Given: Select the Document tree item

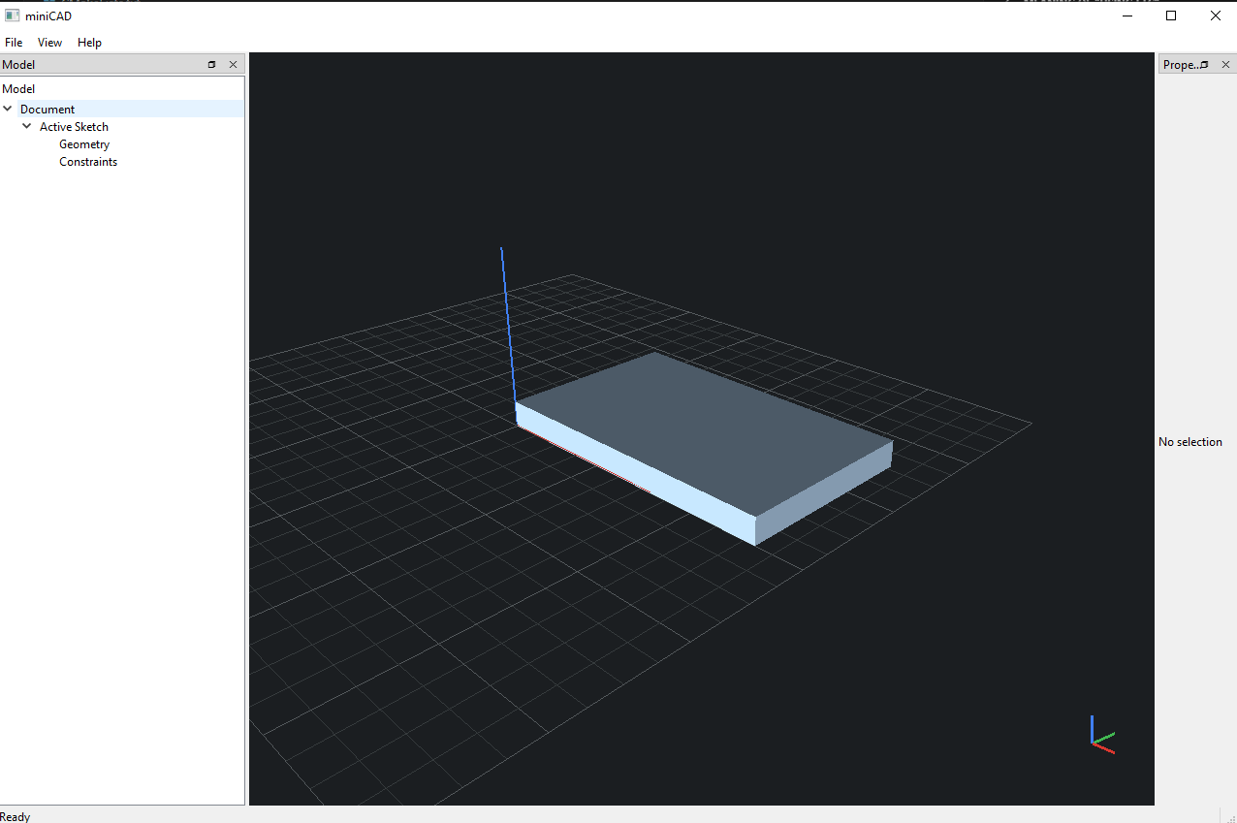Looking at the screenshot, I should point(48,110).
